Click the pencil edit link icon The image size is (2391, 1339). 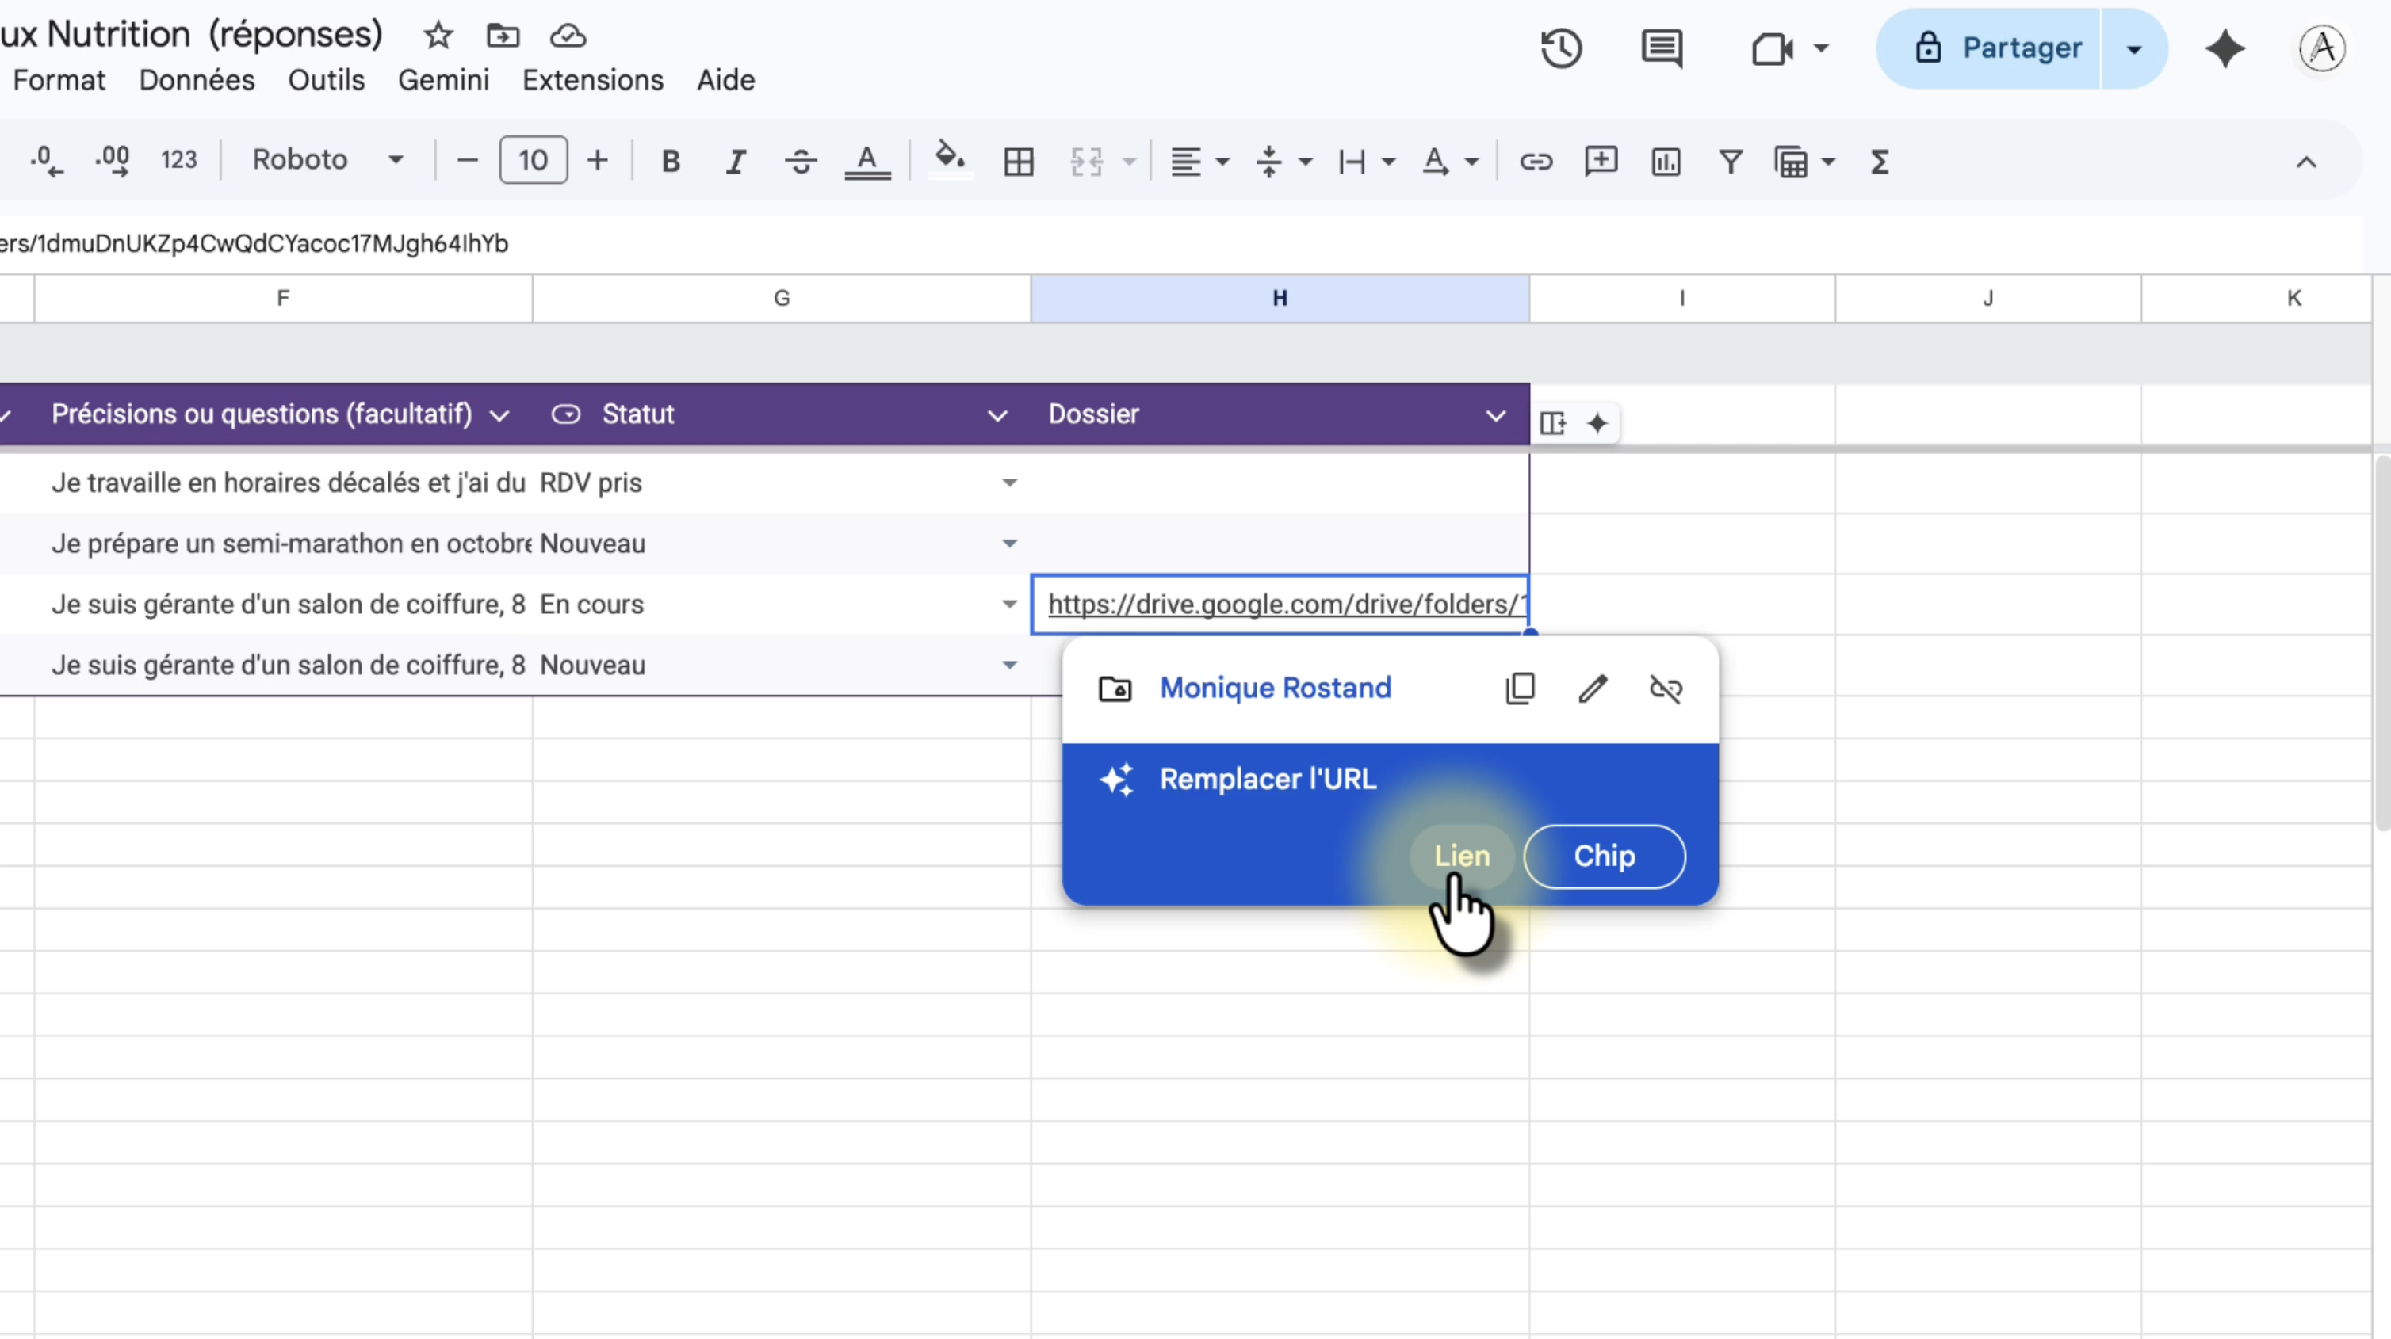click(1593, 689)
